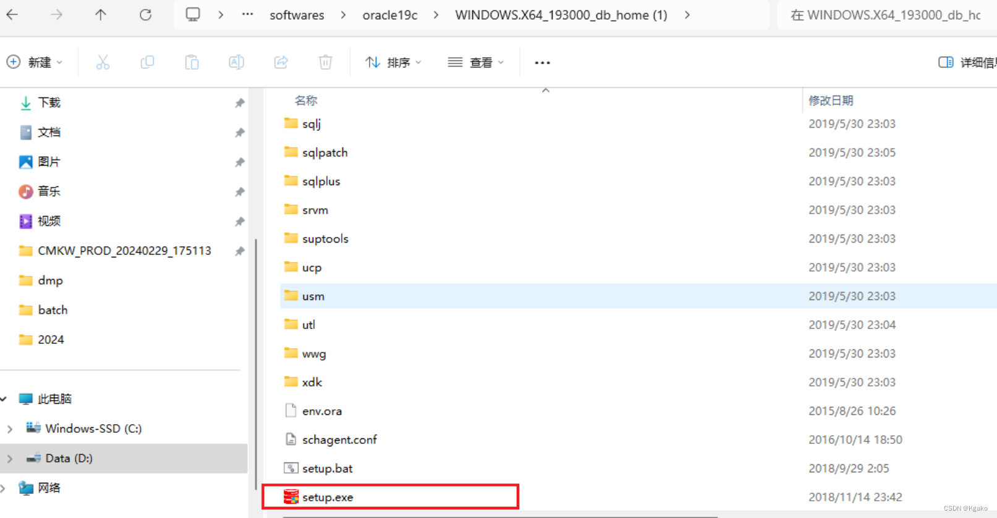Unpin 图片 from quick access
Viewport: 997px width, 518px height.
pos(240,162)
